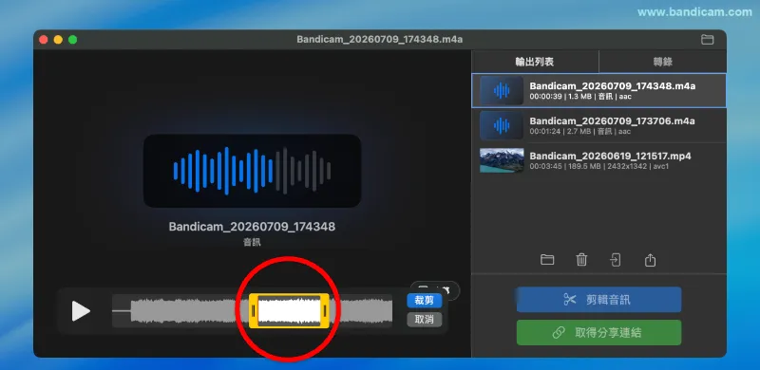Viewport: 760px width, 370px height.
Task: Click the left yellow trim handle
Action: [253, 310]
